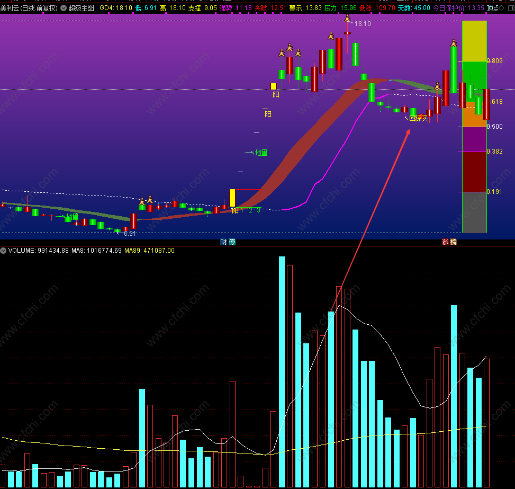Click the 停 info marker icon
Image resolution: width=515 pixels, height=489 pixels.
[x=232, y=242]
